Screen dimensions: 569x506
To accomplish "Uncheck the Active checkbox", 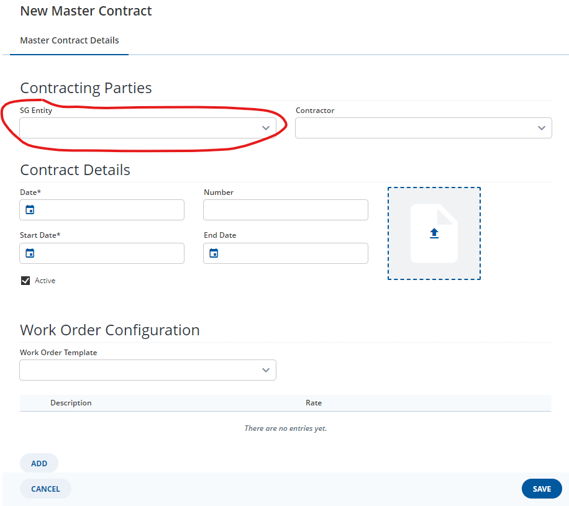I will tap(25, 281).
